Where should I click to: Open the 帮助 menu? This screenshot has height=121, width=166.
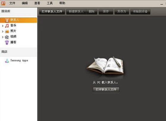(x=62, y=3)
